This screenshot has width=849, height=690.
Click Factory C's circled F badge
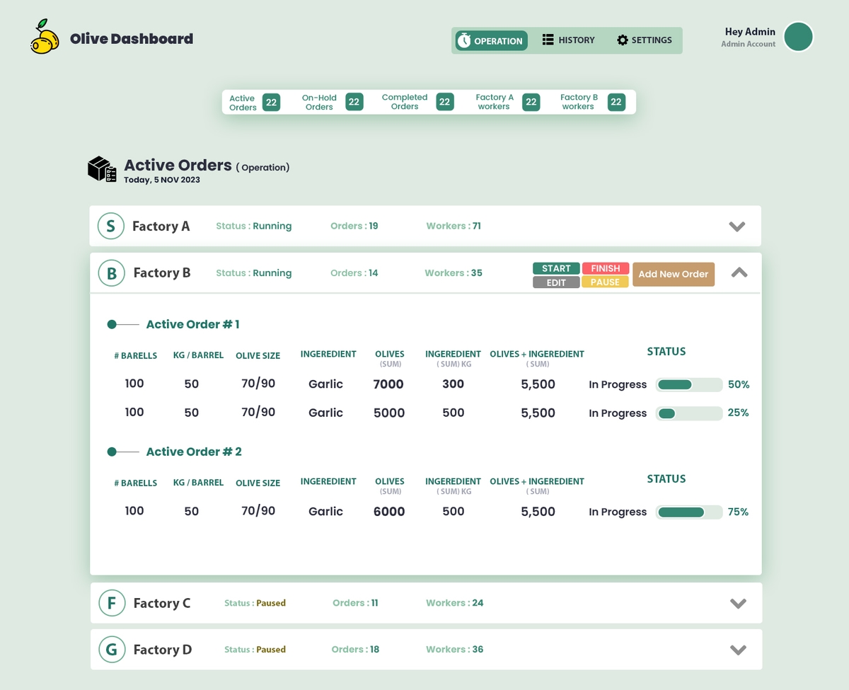pyautogui.click(x=112, y=603)
